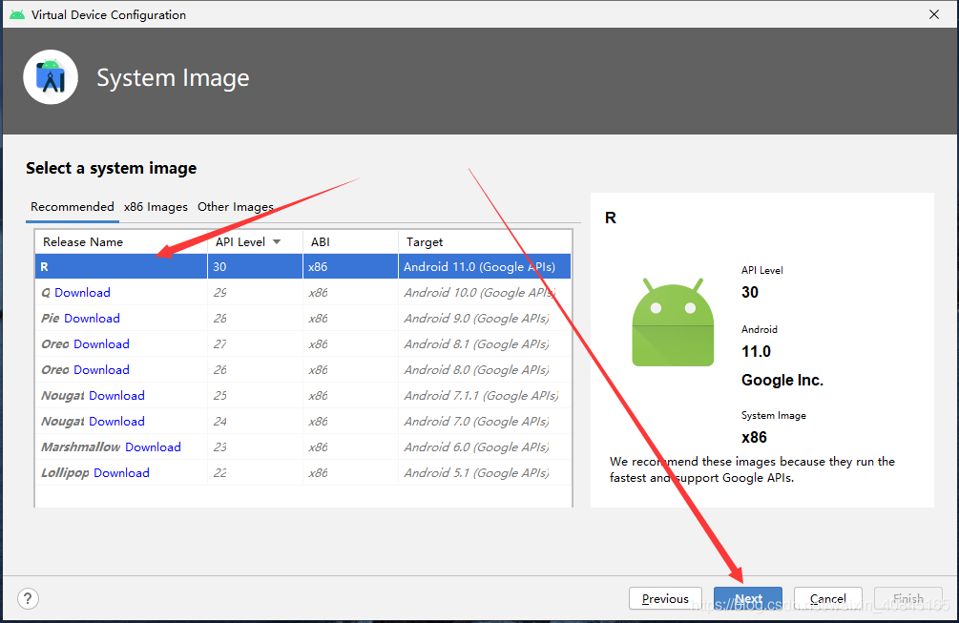Screen dimensions: 959x623
Task: Sort by API Level dropdown arrow
Action: click(x=277, y=242)
